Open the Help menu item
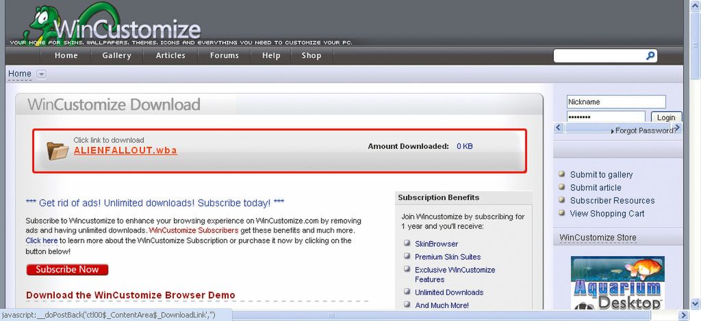The width and height of the screenshot is (701, 321). click(271, 56)
